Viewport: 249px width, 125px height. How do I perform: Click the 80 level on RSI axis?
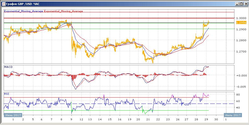[x=238, y=94]
